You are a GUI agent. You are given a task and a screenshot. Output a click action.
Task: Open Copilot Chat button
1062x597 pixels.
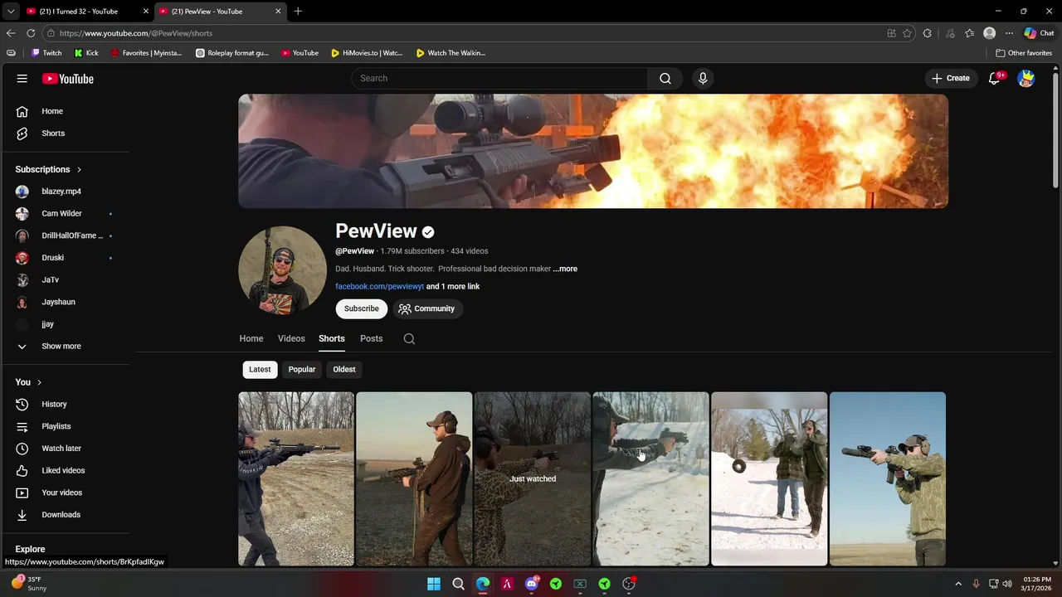[x=1040, y=33]
